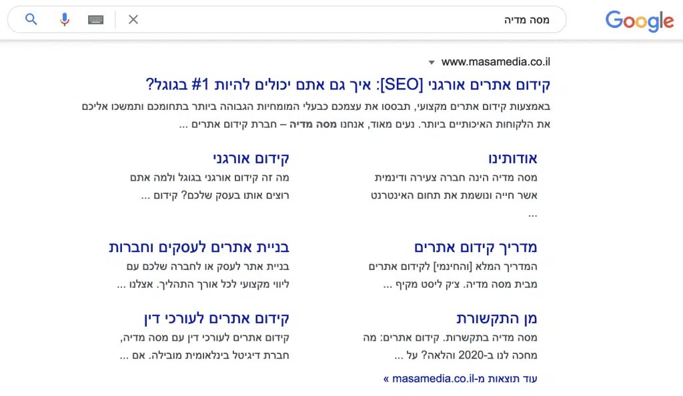Open the on-screen keyboard icon
The image size is (683, 396).
95,19
